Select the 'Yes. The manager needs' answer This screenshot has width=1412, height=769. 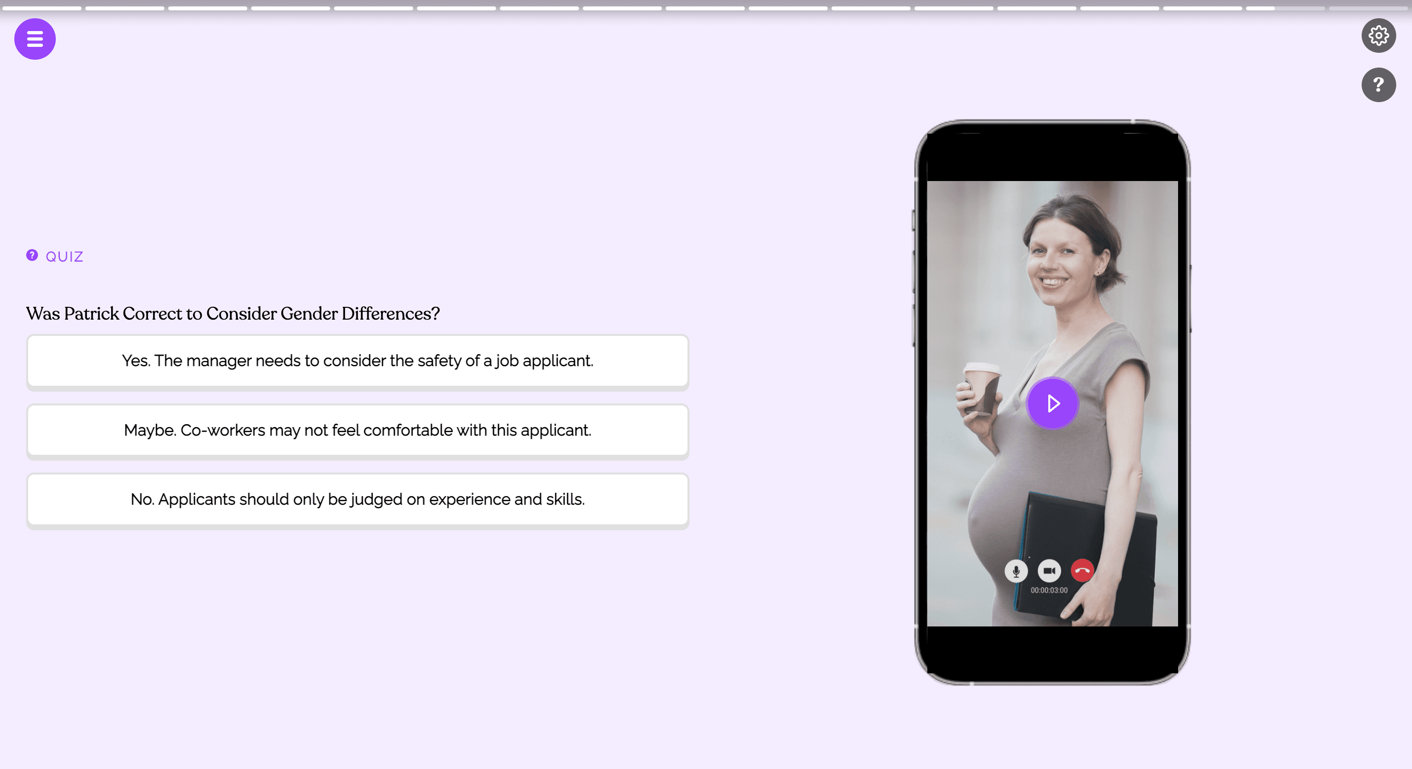tap(357, 361)
